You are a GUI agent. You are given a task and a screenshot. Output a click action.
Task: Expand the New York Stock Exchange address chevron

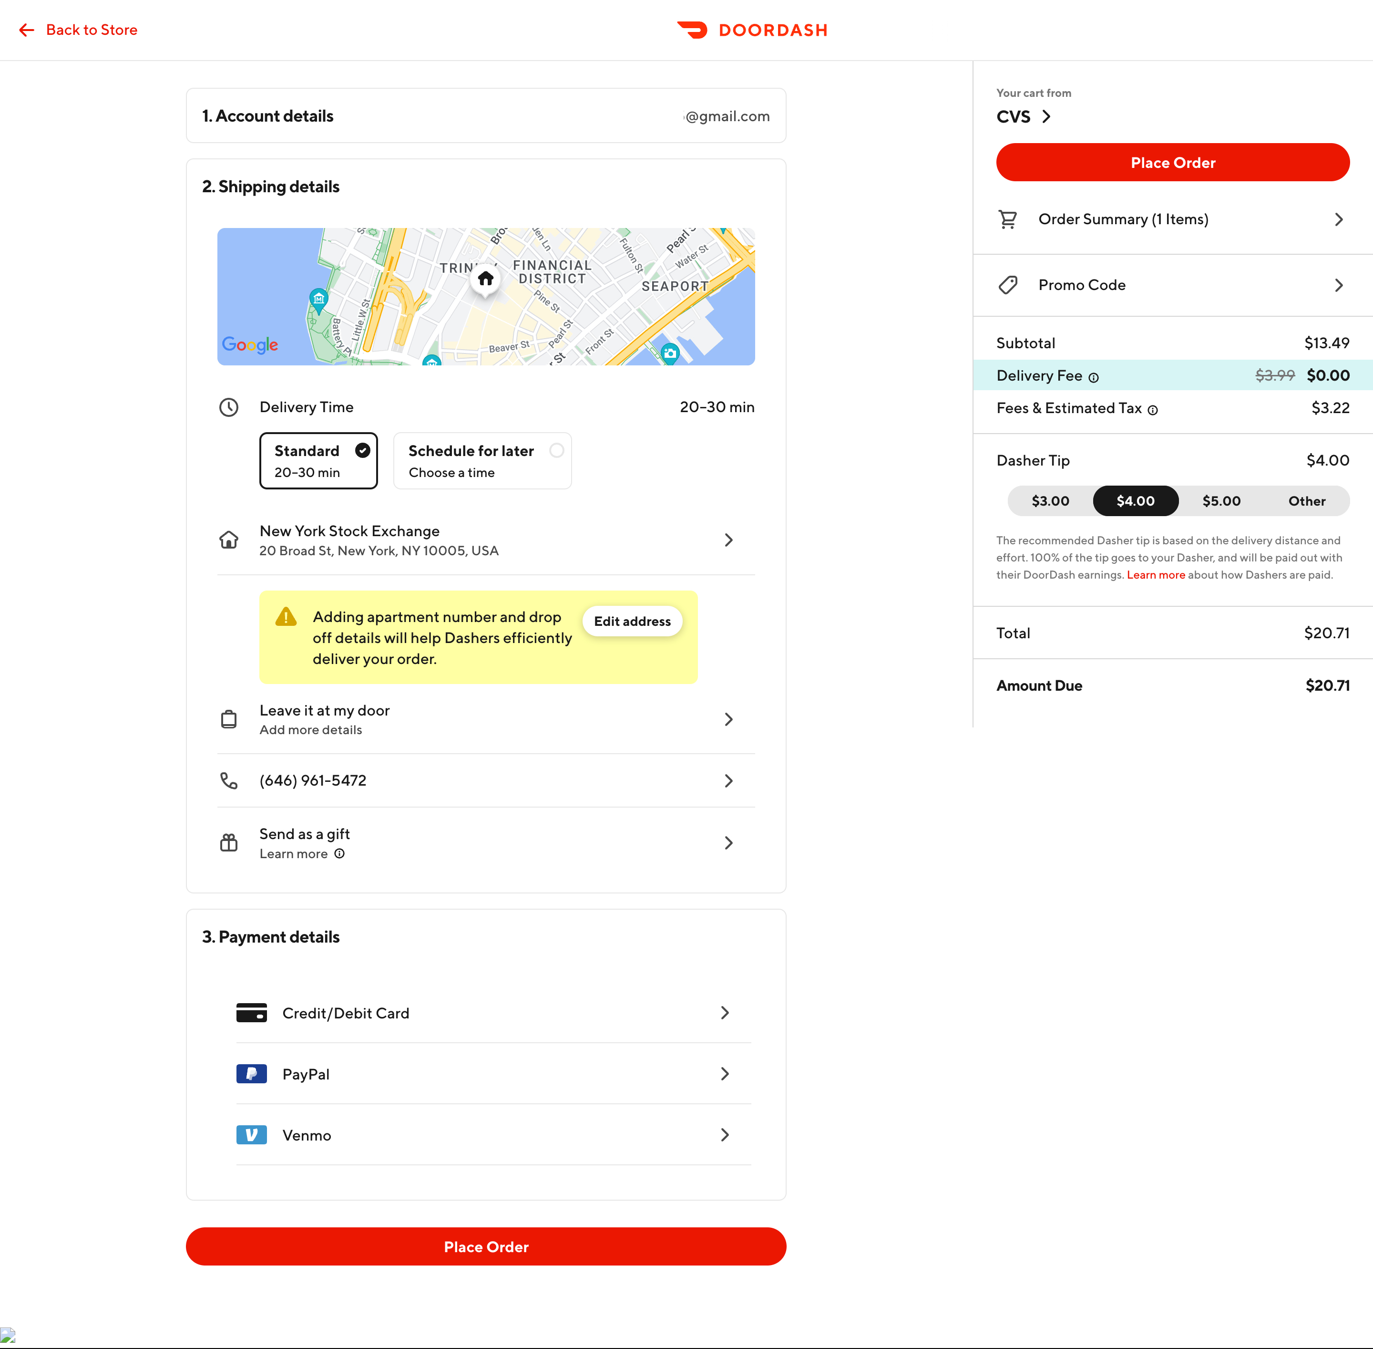point(728,540)
